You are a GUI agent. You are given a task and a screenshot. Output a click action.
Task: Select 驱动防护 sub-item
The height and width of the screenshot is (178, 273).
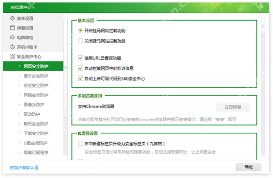click(33, 114)
